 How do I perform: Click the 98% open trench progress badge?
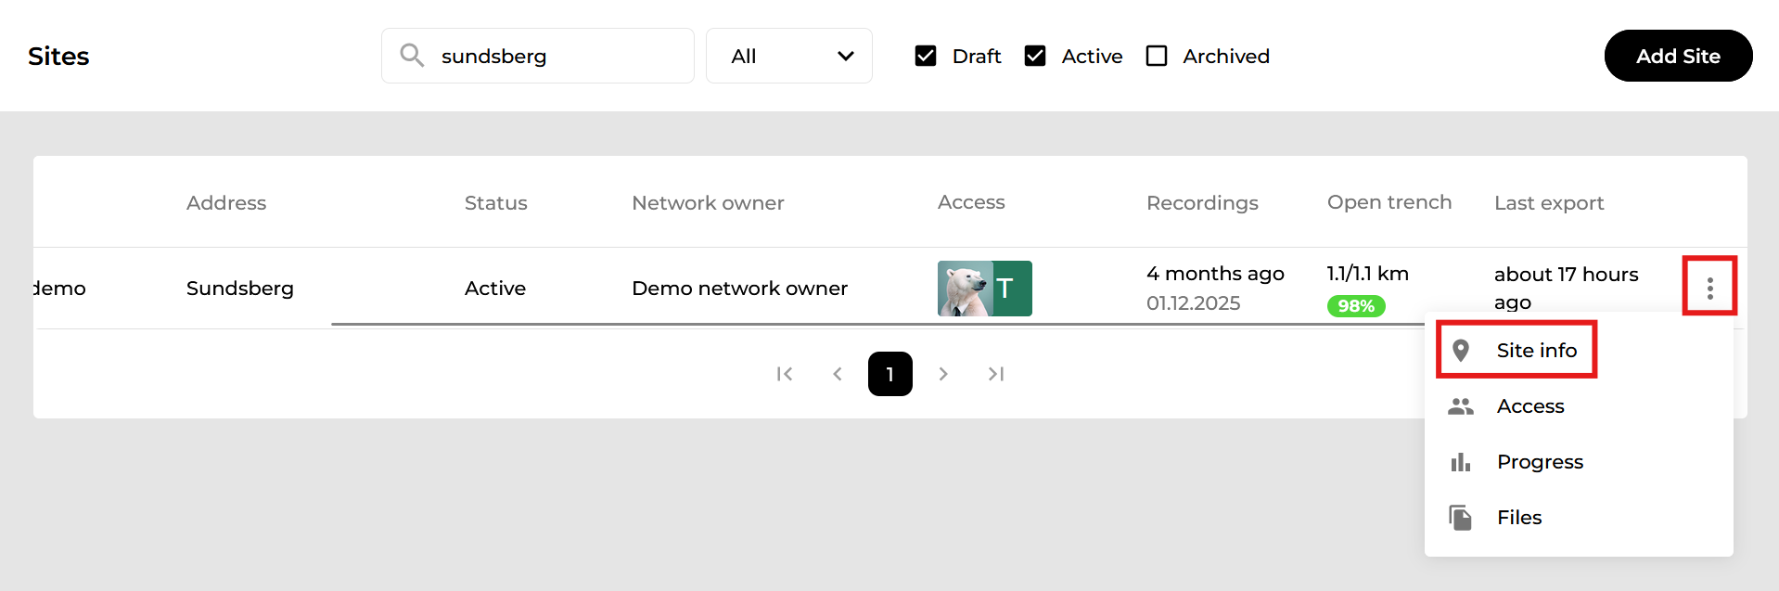point(1356,306)
